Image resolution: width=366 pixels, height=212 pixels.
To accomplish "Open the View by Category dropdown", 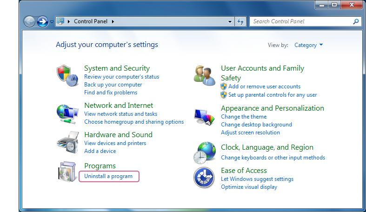I will tap(309, 45).
